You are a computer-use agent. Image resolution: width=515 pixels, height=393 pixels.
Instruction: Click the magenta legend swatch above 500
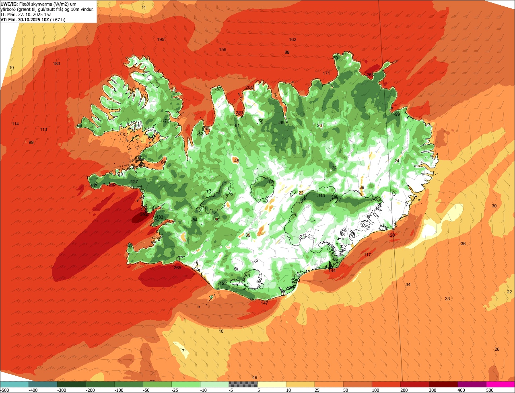tap(501, 385)
